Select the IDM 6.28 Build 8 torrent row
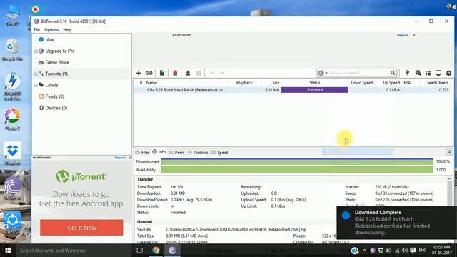This screenshot has width=457, height=257. coord(291,90)
